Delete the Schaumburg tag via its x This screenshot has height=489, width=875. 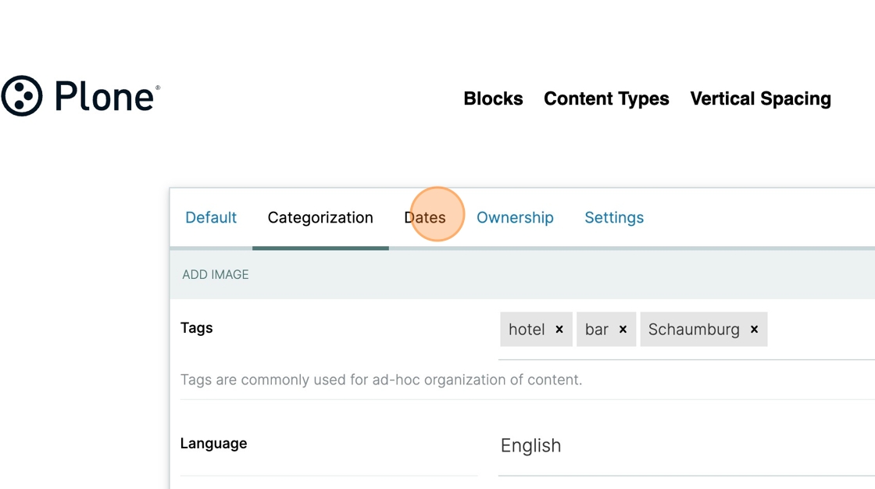[x=754, y=330]
